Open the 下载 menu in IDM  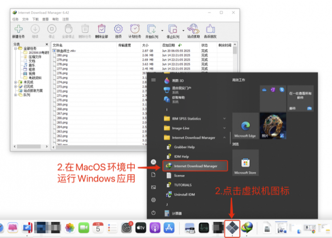35,19
